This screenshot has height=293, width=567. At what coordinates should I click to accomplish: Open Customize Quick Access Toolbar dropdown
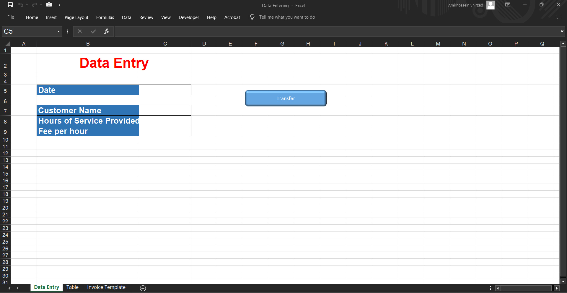pos(59,5)
